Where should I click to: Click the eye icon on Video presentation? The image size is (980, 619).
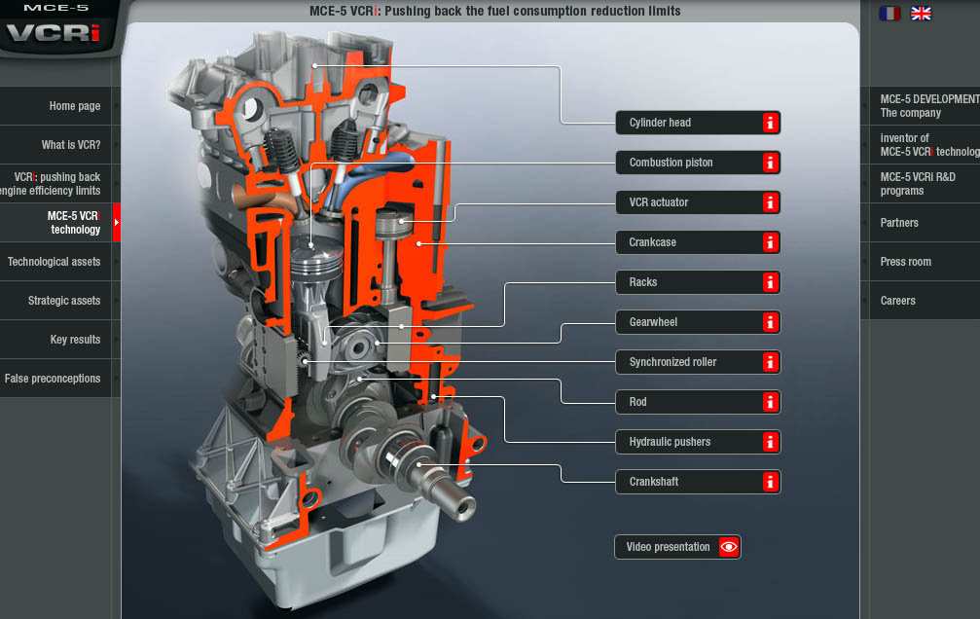click(729, 547)
